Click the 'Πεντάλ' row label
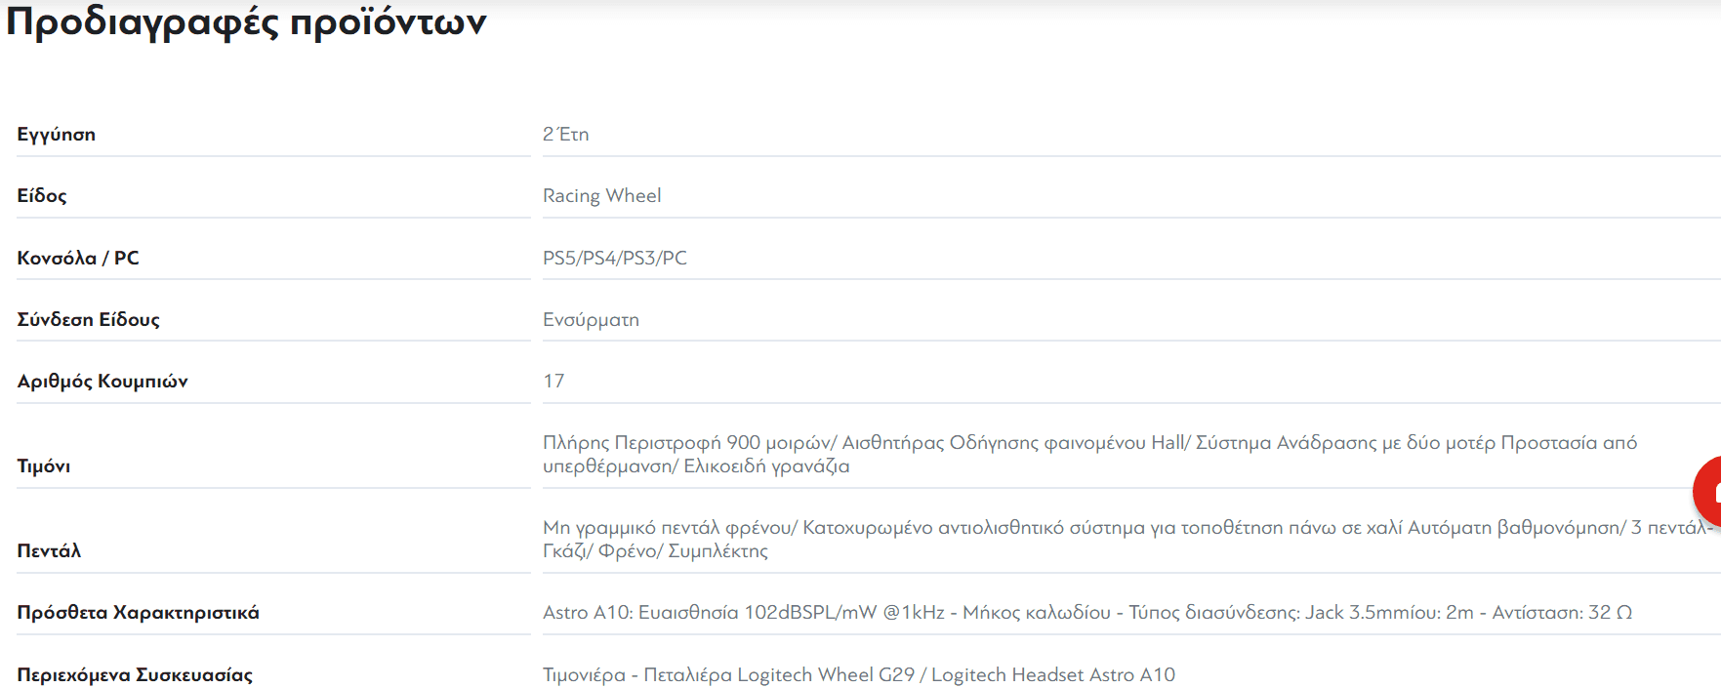1721x688 pixels. (x=49, y=551)
